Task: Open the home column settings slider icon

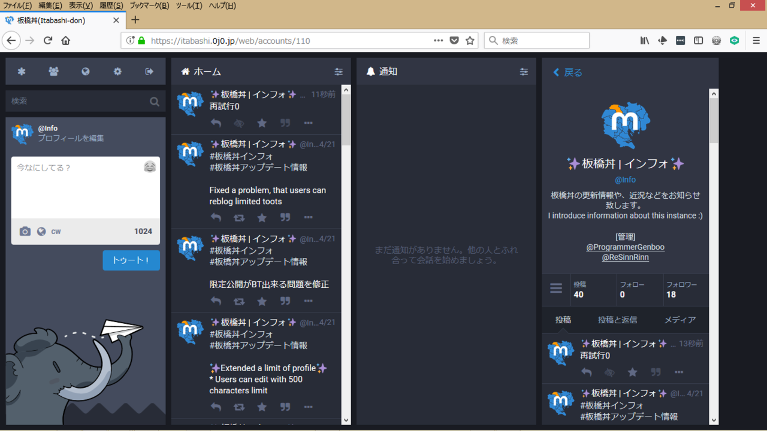Action: [339, 72]
